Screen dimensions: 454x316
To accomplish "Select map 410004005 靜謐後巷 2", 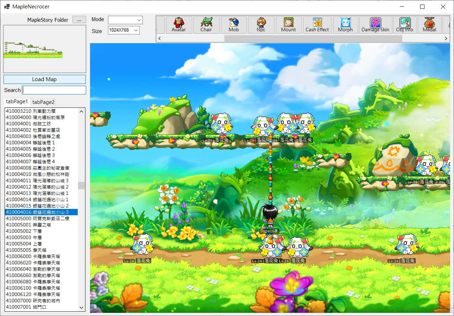I will click(41, 149).
